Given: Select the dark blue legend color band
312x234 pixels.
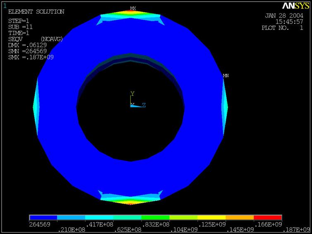Looking at the screenshot, I should click(x=43, y=217).
